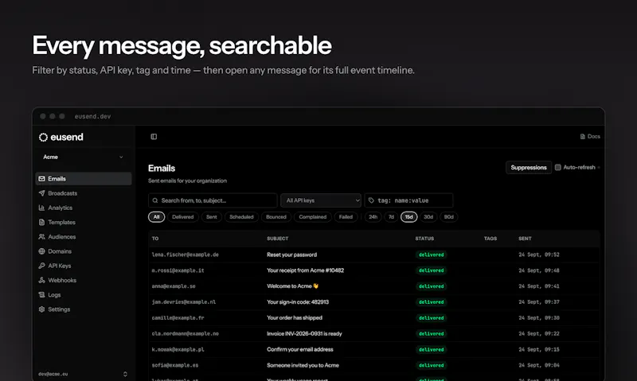This screenshot has height=381, width=637.
Task: Open Logs in the sidebar
Action: click(84, 295)
